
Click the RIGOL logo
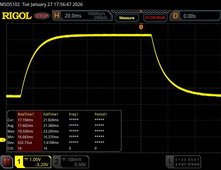17,16
